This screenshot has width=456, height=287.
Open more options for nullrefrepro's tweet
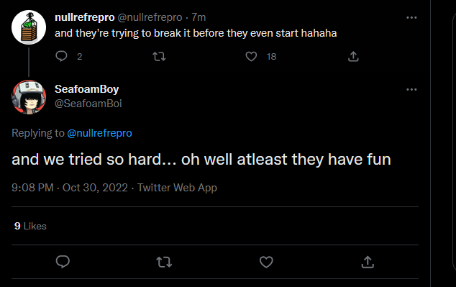[411, 18]
